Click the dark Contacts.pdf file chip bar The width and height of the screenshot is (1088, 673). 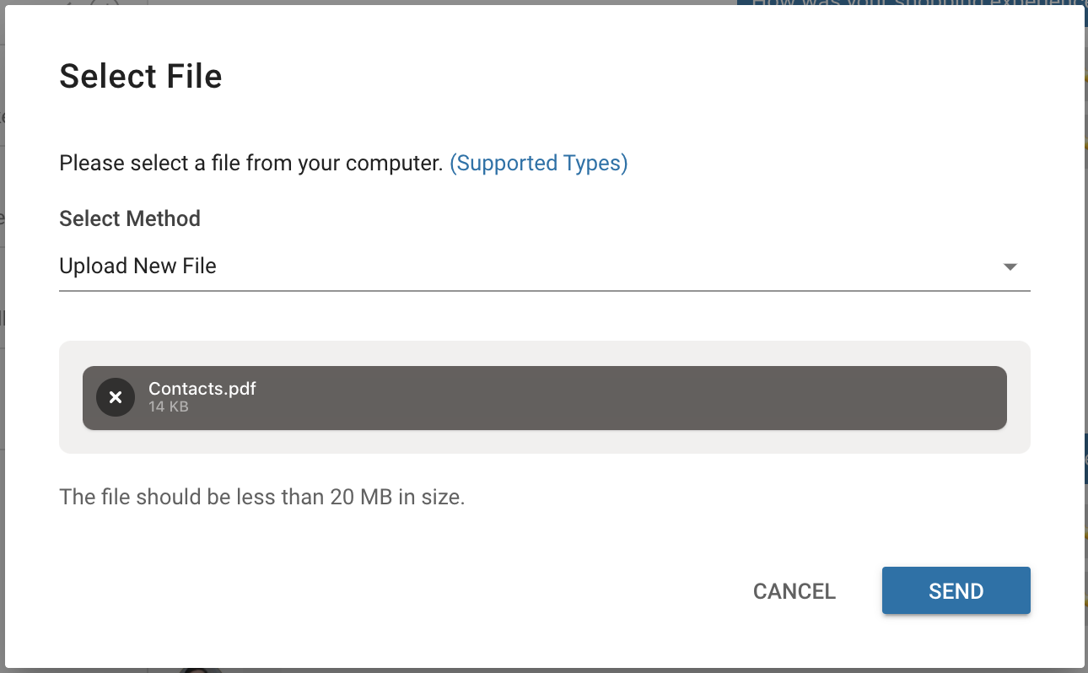point(590,398)
